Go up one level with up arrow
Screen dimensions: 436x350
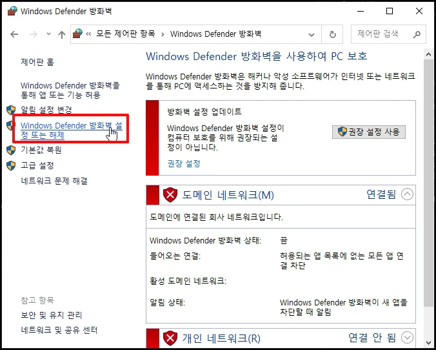[x=62, y=34]
